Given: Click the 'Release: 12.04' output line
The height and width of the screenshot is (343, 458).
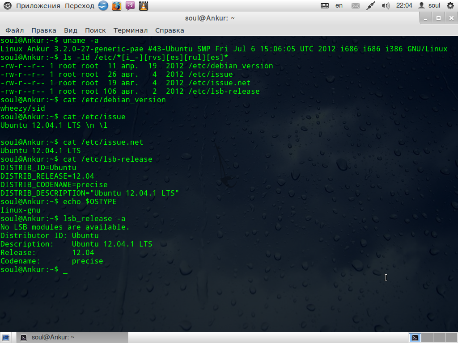Looking at the screenshot, I should tap(47, 253).
